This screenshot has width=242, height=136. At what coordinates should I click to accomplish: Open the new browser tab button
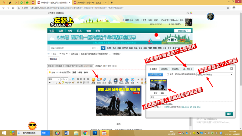(112, 3)
